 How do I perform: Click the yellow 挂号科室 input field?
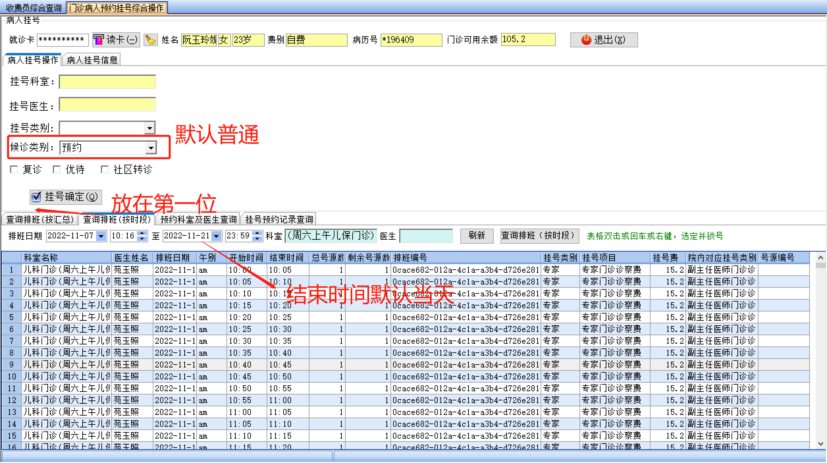[x=107, y=82]
